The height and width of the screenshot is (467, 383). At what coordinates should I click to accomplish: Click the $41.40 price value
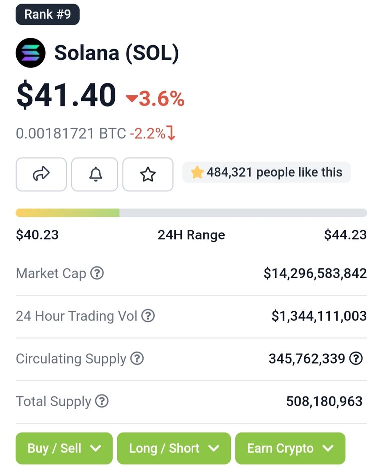(66, 94)
